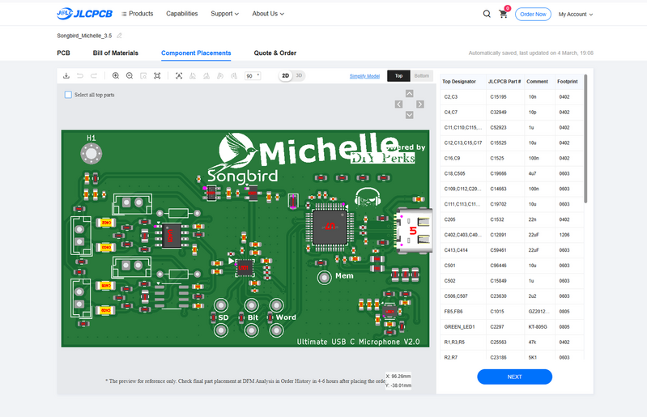This screenshot has height=417, width=647.
Task: Click the Footprint column header
Action: pyautogui.click(x=568, y=81)
